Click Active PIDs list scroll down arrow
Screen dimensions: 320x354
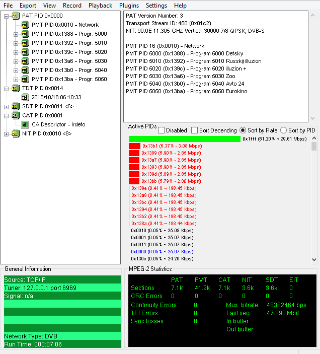[314, 260]
